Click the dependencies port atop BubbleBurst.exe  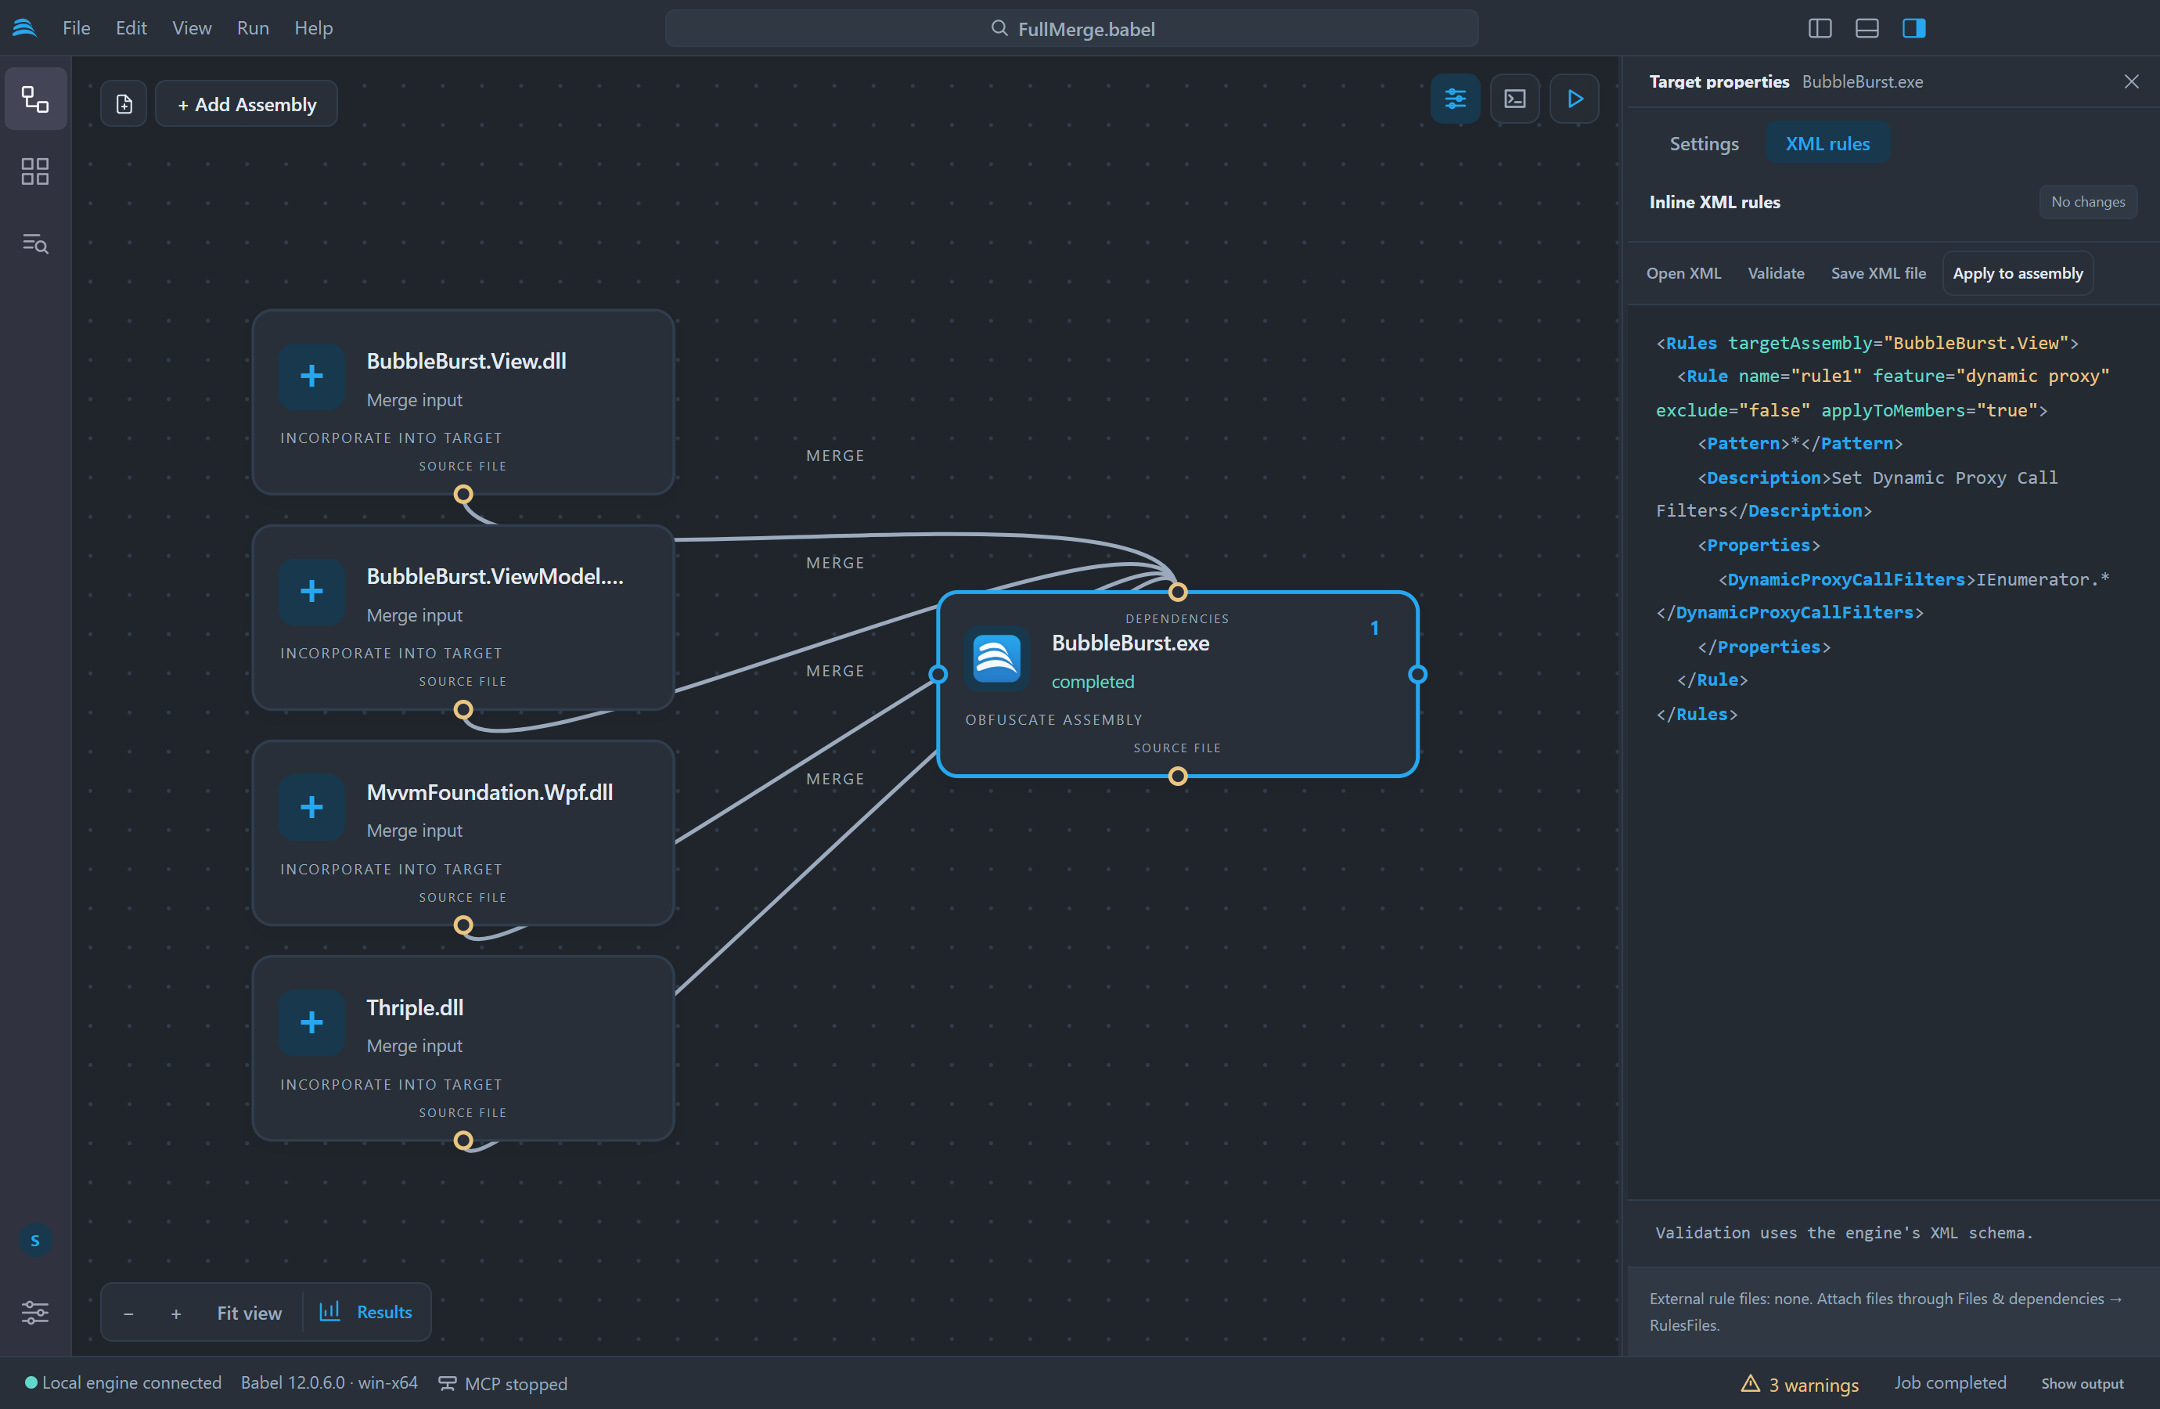(x=1177, y=592)
